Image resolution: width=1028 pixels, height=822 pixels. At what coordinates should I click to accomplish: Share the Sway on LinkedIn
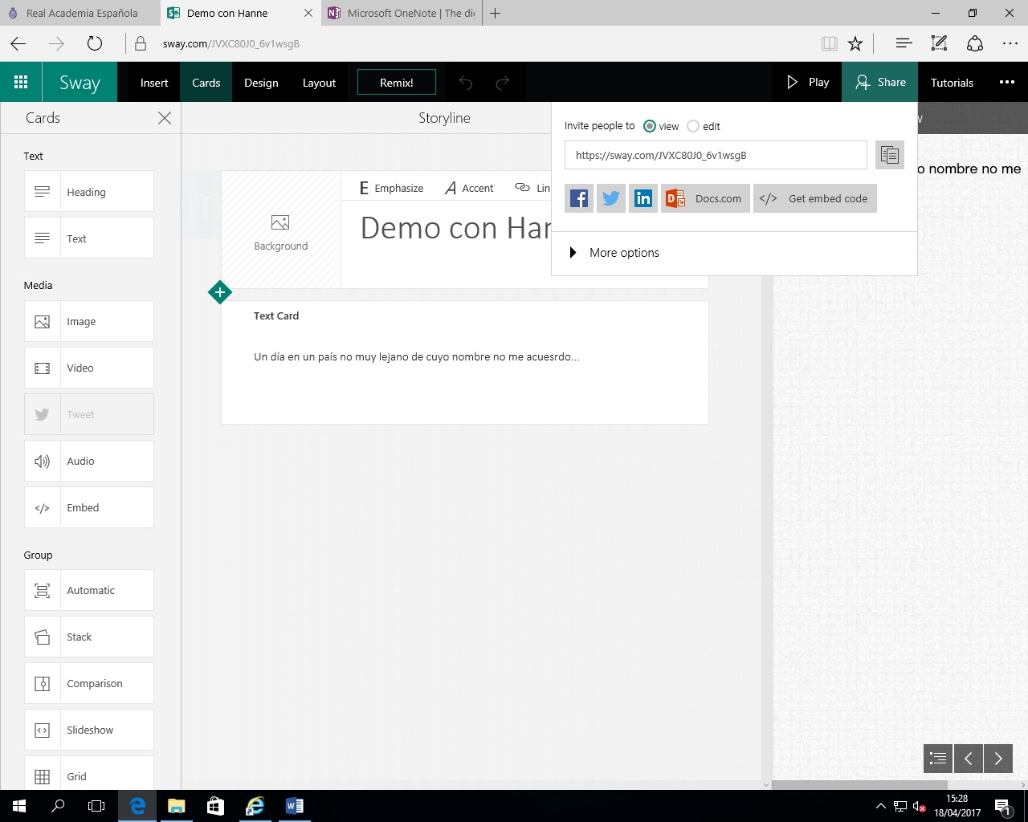(x=643, y=198)
